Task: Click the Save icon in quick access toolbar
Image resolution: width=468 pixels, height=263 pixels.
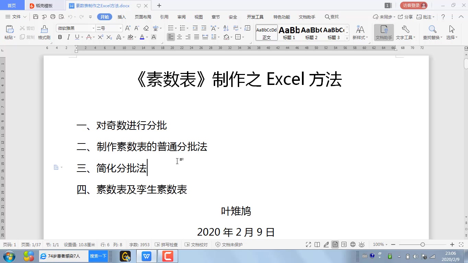Action: point(36,17)
